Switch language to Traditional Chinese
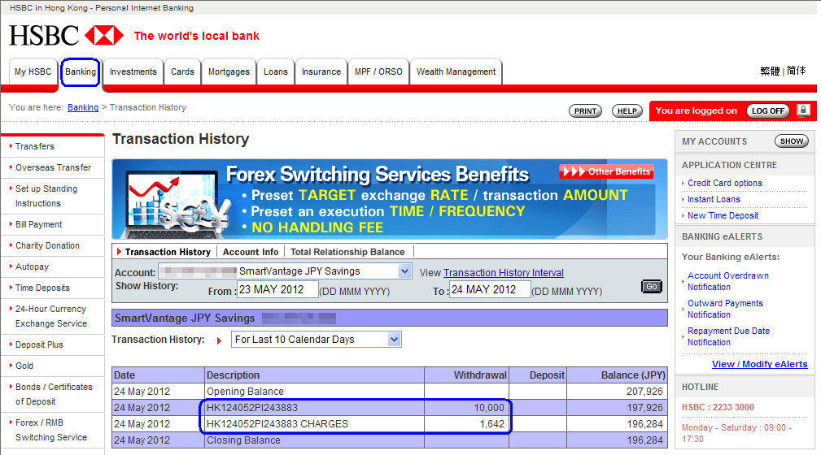The image size is (821, 455). [770, 71]
